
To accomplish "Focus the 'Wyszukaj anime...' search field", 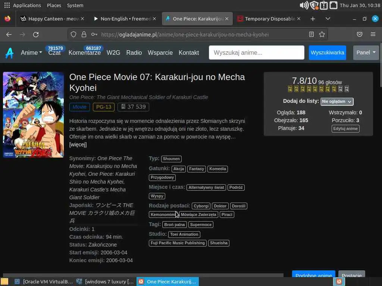I will (257, 53).
